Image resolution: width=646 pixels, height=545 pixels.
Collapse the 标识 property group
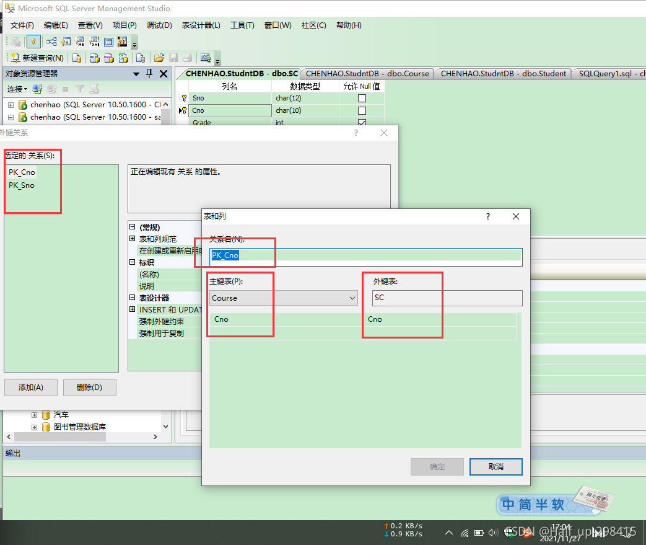point(133,262)
